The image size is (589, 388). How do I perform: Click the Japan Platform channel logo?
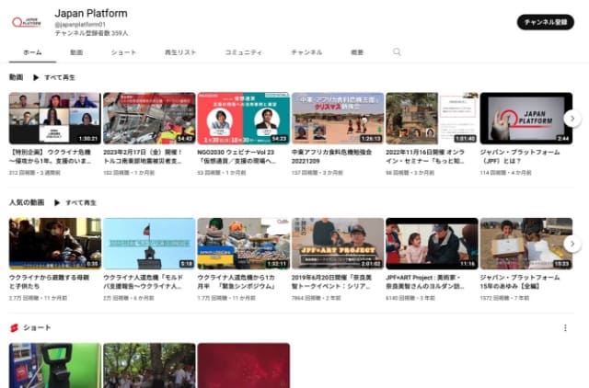[26, 22]
